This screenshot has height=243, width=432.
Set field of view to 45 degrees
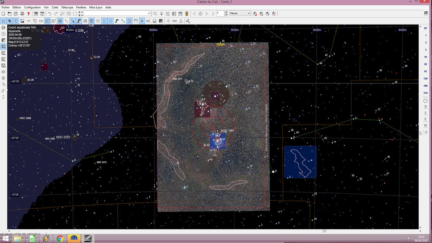pyautogui.click(x=426, y=71)
